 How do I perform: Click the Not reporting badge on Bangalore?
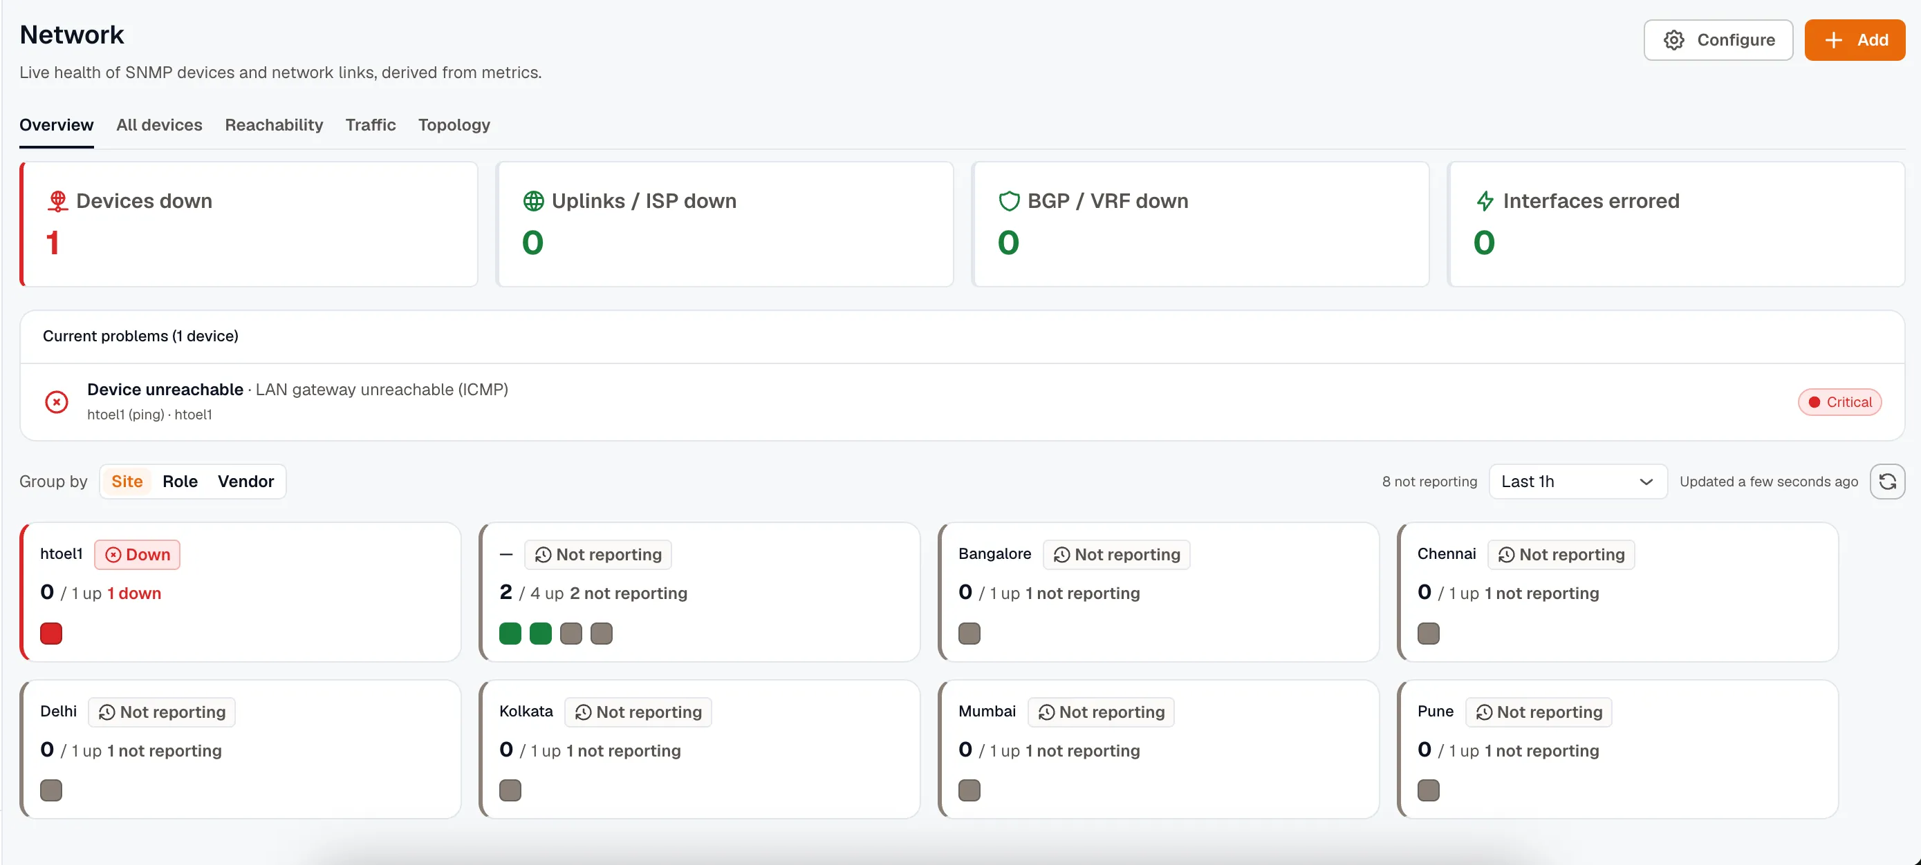point(1116,555)
